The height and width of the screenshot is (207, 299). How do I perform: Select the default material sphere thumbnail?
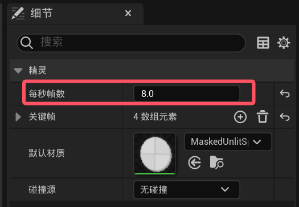(x=155, y=154)
